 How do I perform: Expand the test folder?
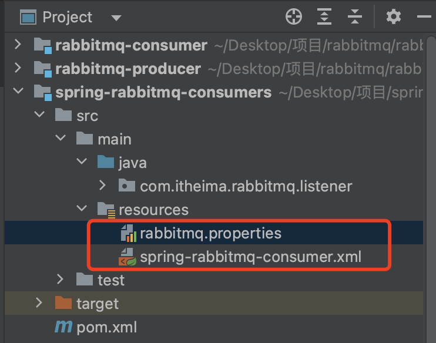pos(60,280)
